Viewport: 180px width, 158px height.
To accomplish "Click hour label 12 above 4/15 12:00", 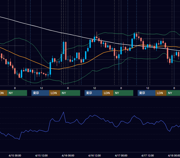I will (x=42, y=88).
